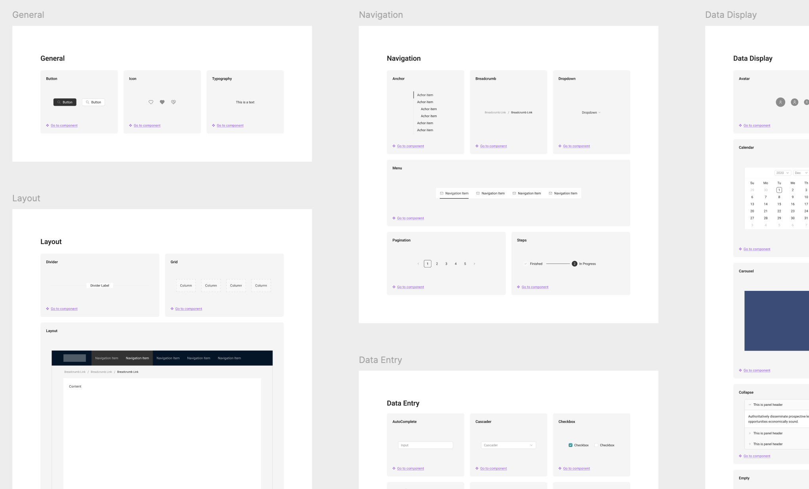The image size is (809, 489).
Task: Click the Content text in Layout preview
Action: click(75, 386)
